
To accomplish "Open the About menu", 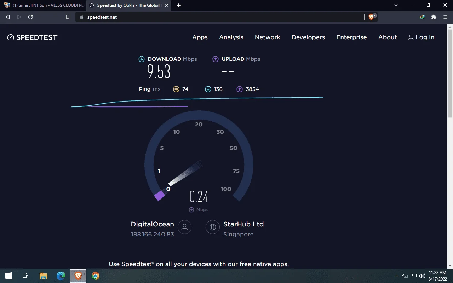I will point(388,37).
